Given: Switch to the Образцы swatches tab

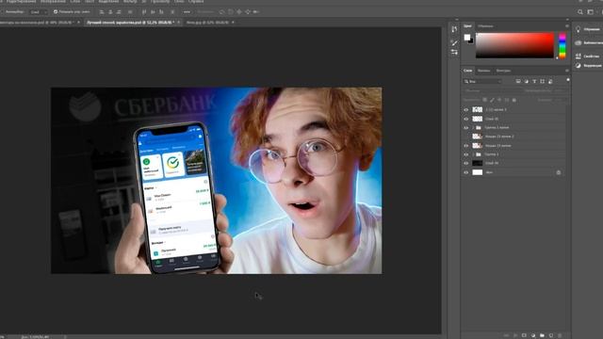Looking at the screenshot, I should pos(486,26).
